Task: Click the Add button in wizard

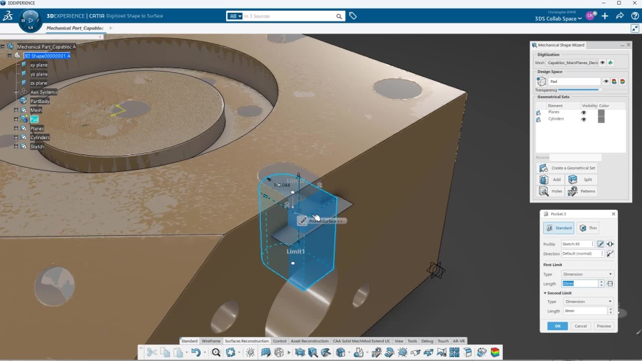Action: pos(550,180)
